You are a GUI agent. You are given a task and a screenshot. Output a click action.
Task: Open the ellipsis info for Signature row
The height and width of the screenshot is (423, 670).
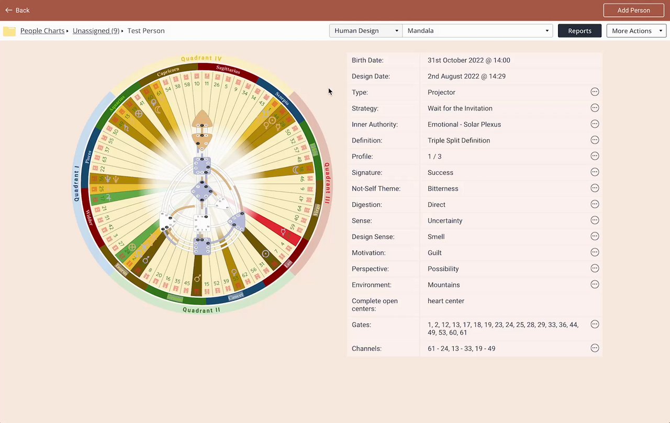[595, 172]
